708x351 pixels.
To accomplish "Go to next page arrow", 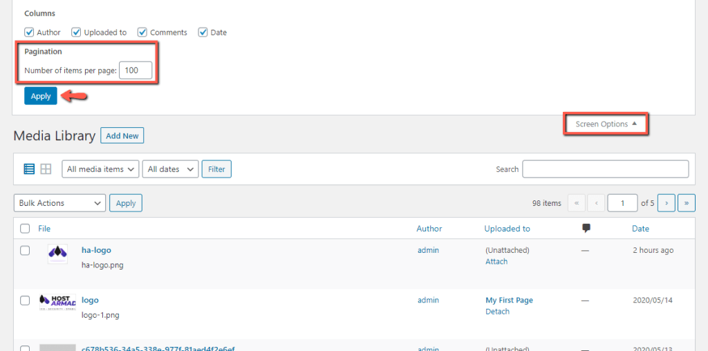I will click(x=666, y=203).
